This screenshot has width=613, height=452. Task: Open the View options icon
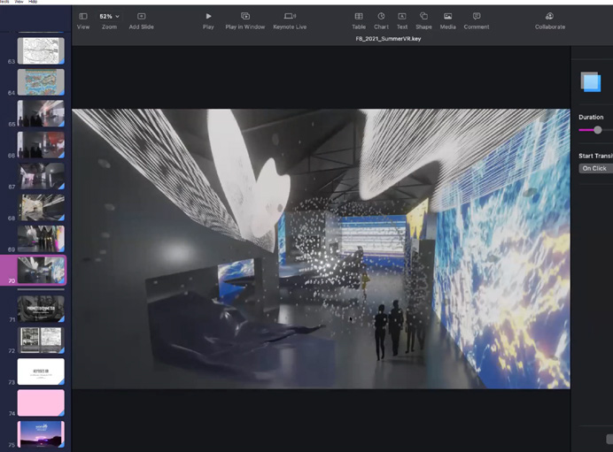(x=83, y=17)
